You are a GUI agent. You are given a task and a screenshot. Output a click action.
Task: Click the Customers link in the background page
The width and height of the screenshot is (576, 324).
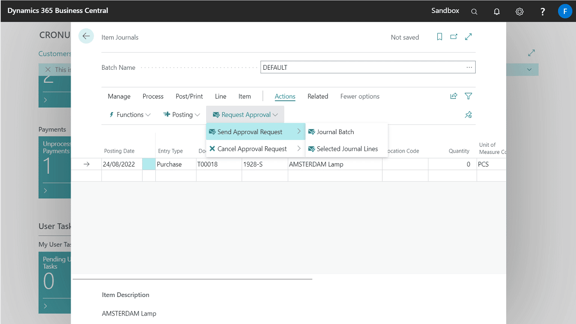[54, 54]
